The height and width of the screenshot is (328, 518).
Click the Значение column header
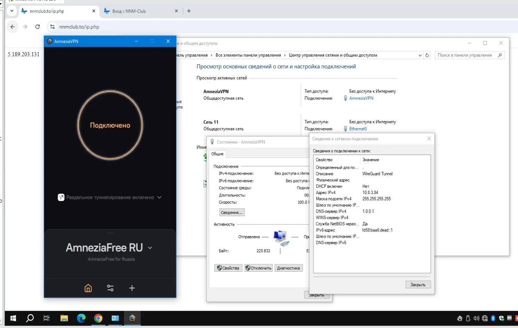[395, 160]
